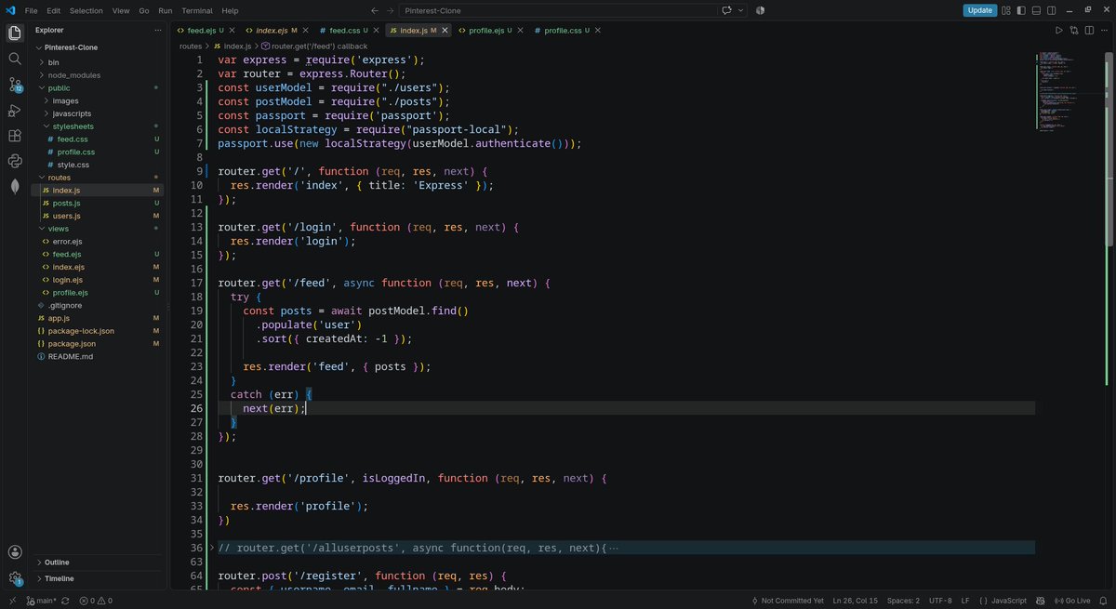Open the Copilot chat dropdown arrow
The height and width of the screenshot is (609, 1116).
coord(740,10)
